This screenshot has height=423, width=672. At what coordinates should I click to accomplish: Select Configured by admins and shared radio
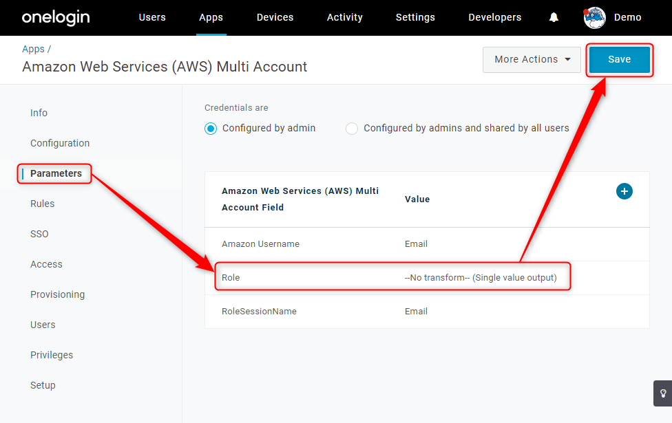[352, 129]
